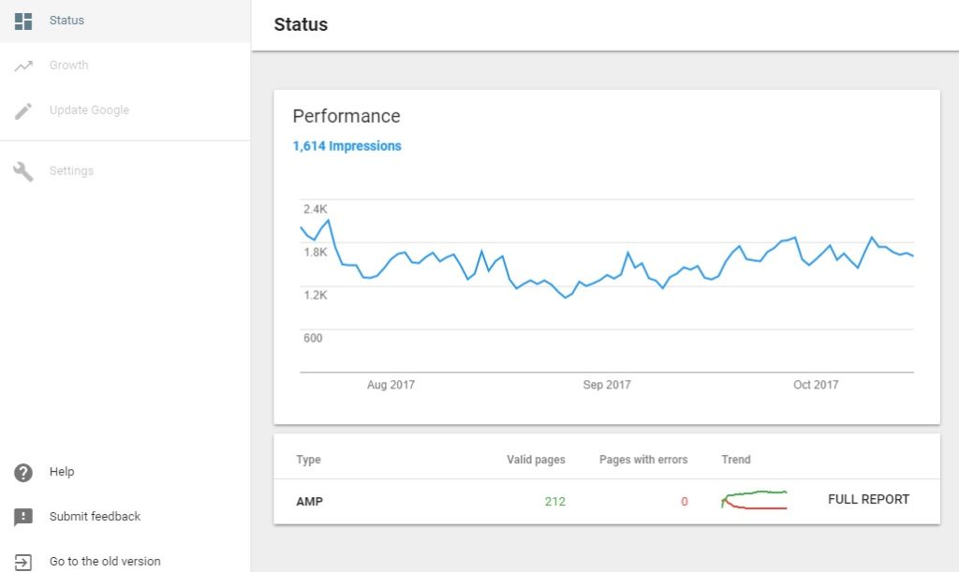Click the Settings wrench icon
Screen dimensions: 959x572
(x=23, y=171)
